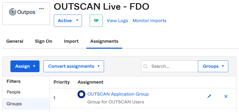
Task: Open the Import tab
Action: (x=71, y=41)
